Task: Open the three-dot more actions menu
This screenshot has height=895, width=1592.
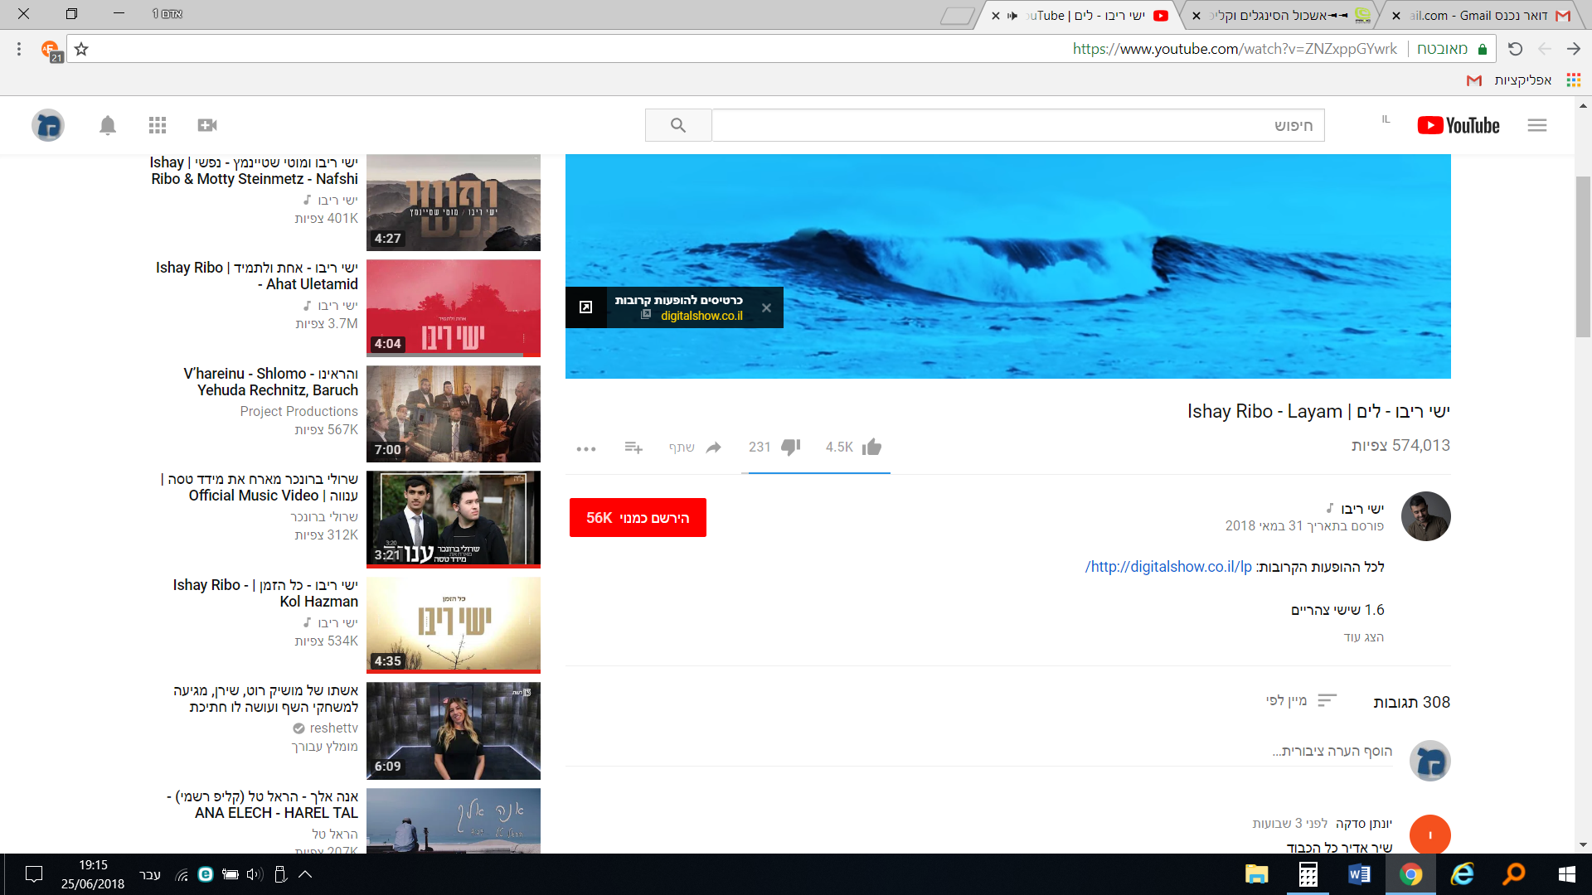Action: tap(586, 448)
